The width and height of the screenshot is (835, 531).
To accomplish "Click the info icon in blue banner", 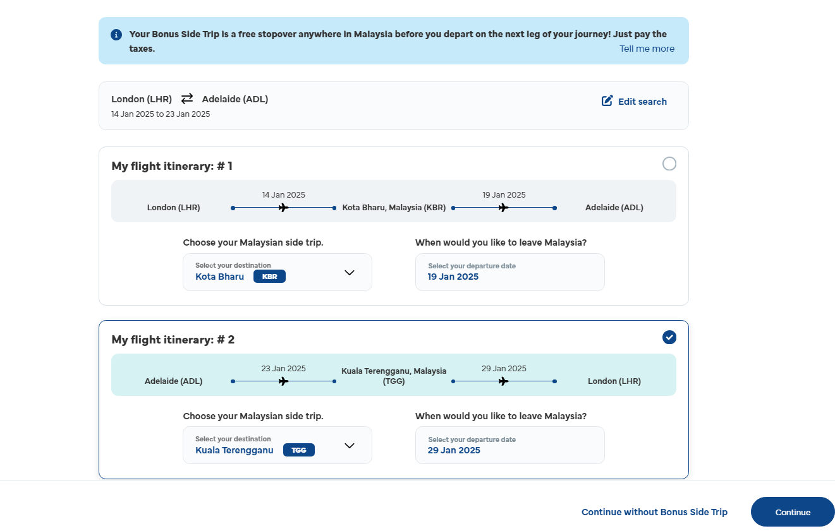I will tap(116, 35).
